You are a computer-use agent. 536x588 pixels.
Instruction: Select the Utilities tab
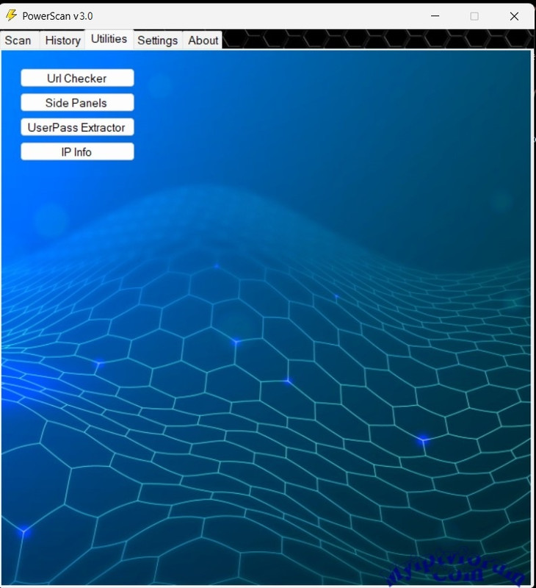click(109, 39)
